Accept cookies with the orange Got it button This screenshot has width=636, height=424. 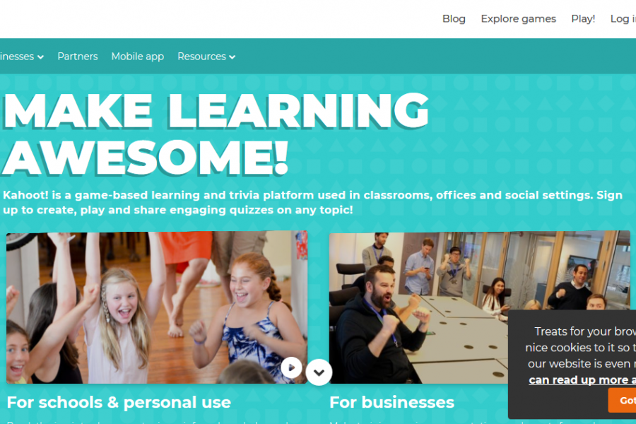pyautogui.click(x=622, y=400)
